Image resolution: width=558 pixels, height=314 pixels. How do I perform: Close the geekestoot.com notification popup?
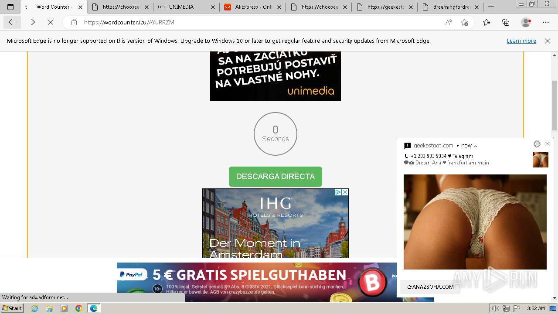[548, 144]
